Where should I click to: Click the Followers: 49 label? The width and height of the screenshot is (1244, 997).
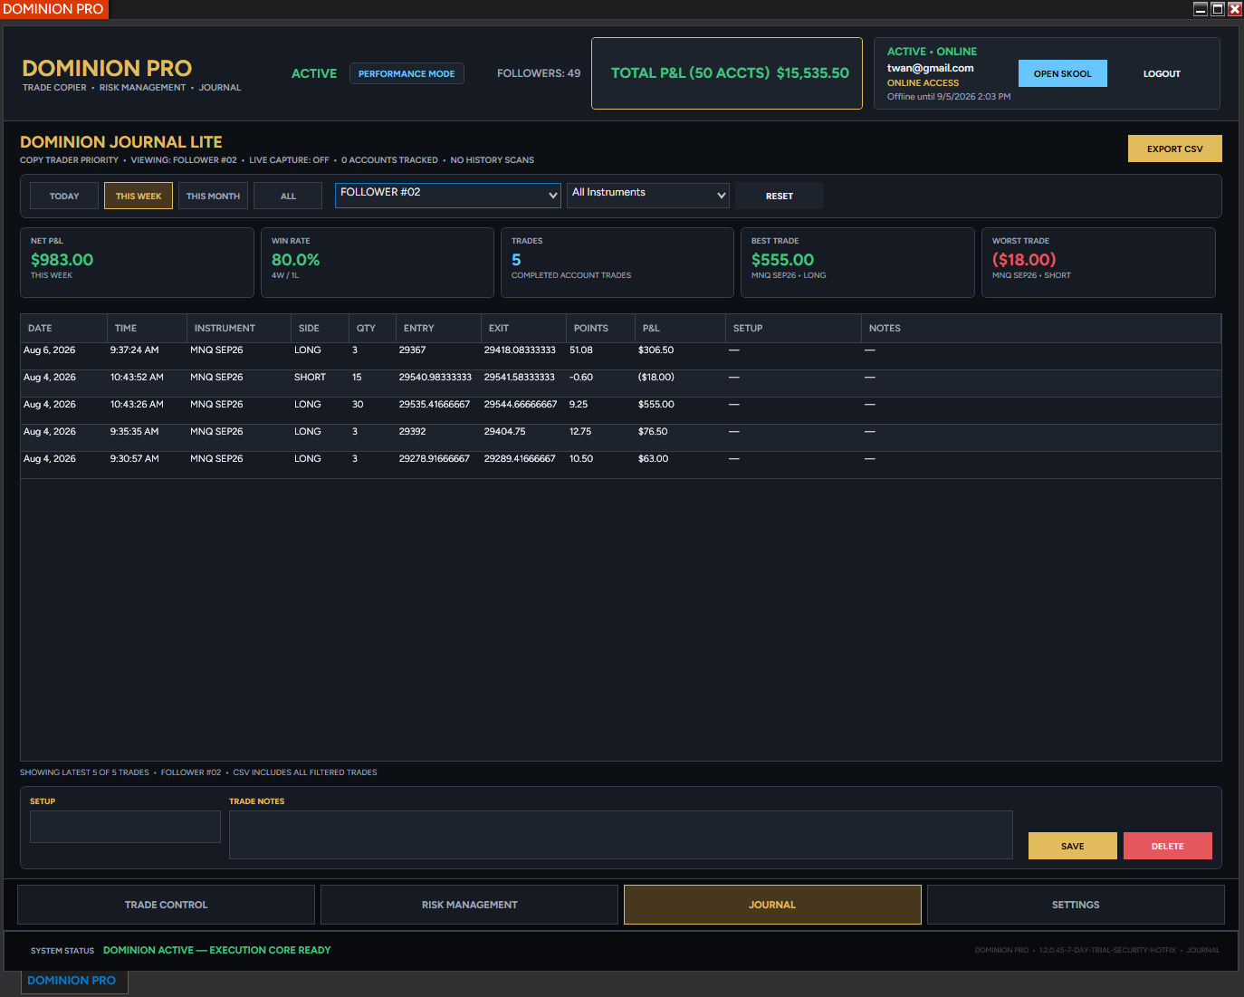[539, 73]
